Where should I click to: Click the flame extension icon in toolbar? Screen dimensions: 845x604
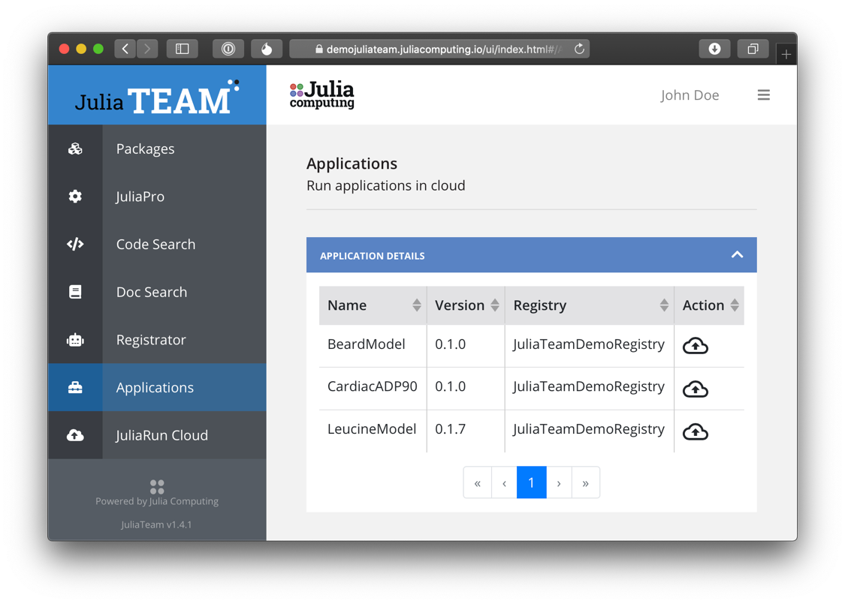[267, 49]
